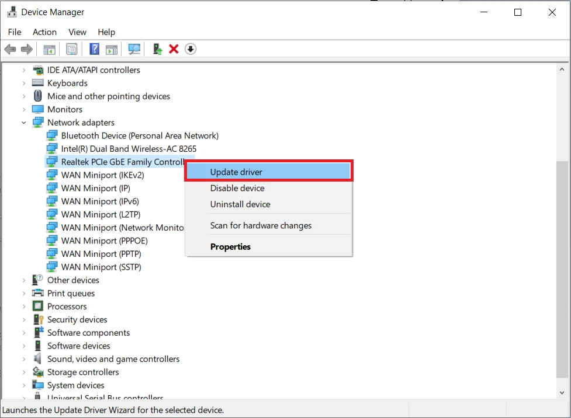This screenshot has height=418, width=571.
Task: Expand the System devices node
Action: point(24,385)
